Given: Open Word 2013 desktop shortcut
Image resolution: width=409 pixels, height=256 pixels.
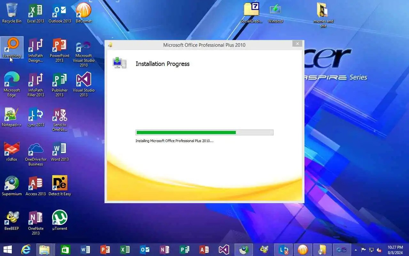Looking at the screenshot, I should point(60,151).
